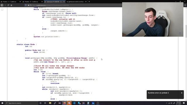
Task: Open Visual Studio Code from the taskbar
Action: 74,103
